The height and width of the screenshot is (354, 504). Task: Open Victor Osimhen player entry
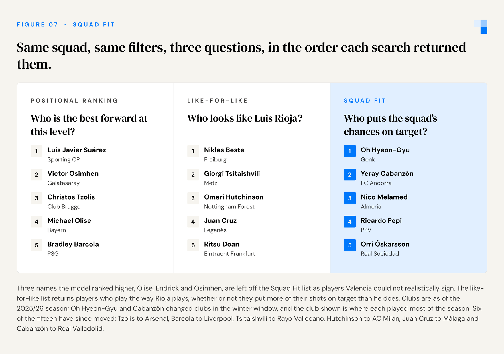click(73, 178)
